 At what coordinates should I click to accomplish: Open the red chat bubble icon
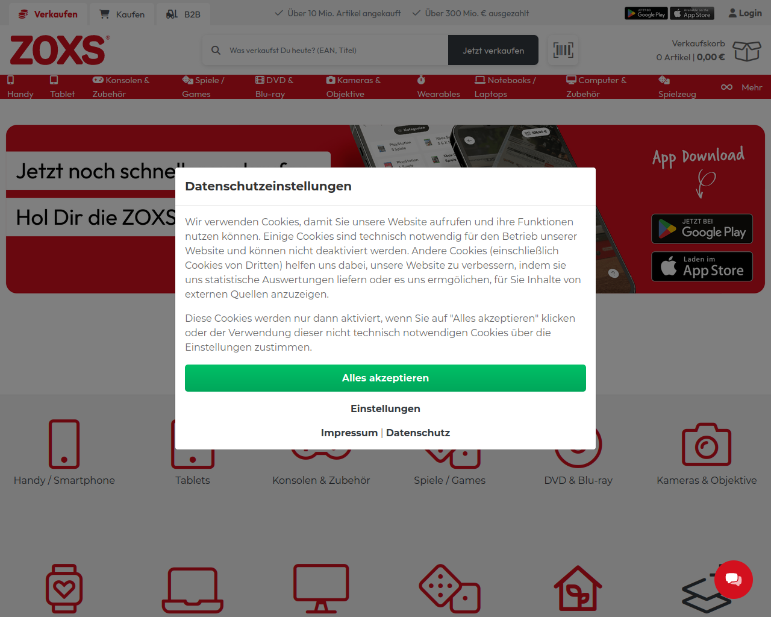point(734,580)
